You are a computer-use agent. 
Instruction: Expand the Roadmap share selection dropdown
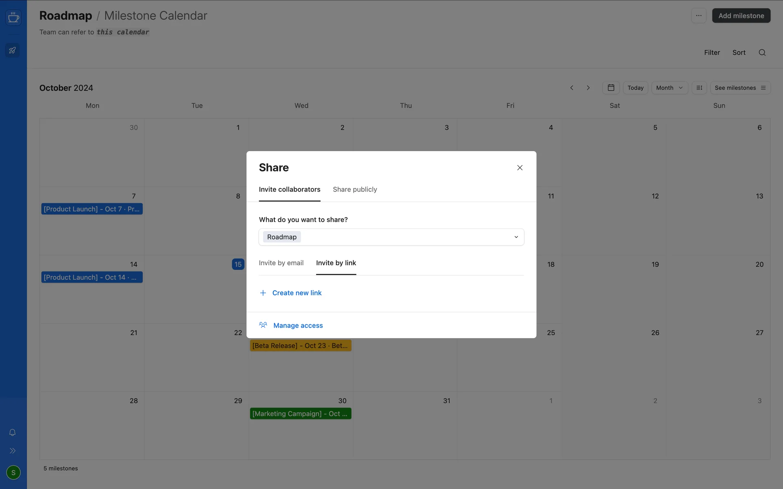pos(516,237)
